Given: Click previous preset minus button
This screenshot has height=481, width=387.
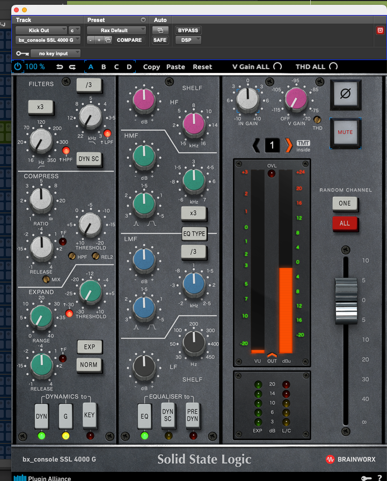Looking at the screenshot, I should tap(91, 40).
